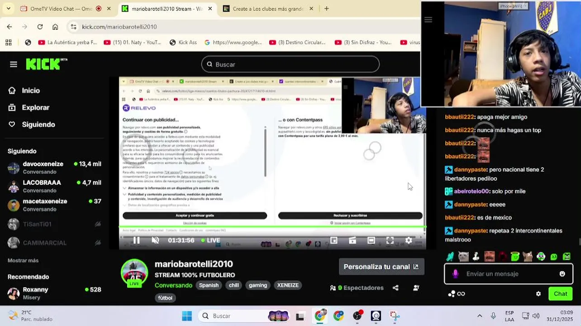Viewport: 581px width, 326px height.
Task: View site information icon in address bar
Action: point(74,27)
